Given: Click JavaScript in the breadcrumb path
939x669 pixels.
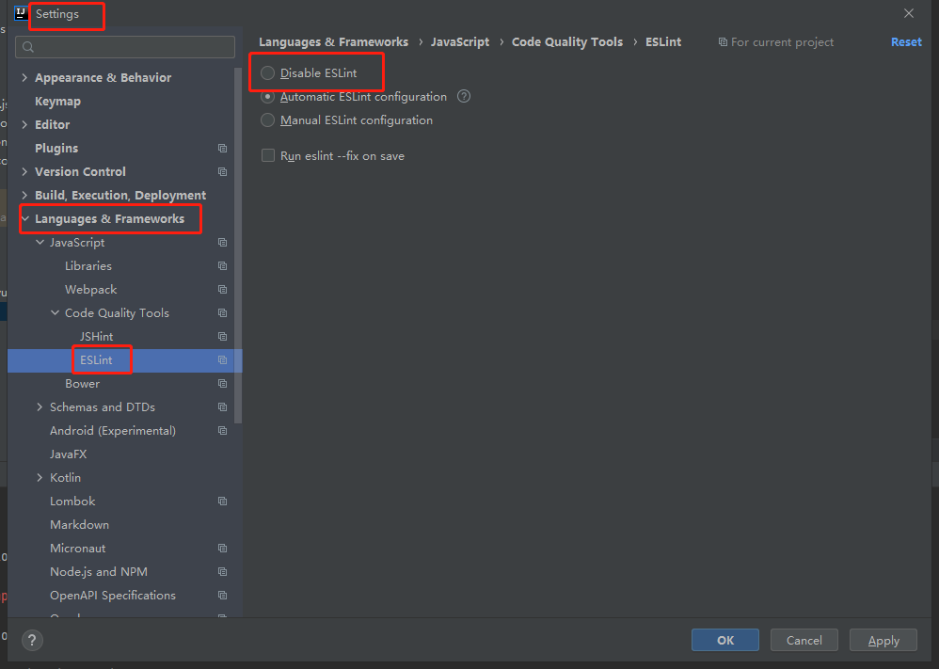Looking at the screenshot, I should [460, 42].
